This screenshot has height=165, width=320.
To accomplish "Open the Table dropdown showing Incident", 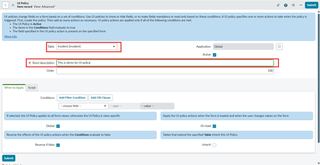I will tap(87, 47).
